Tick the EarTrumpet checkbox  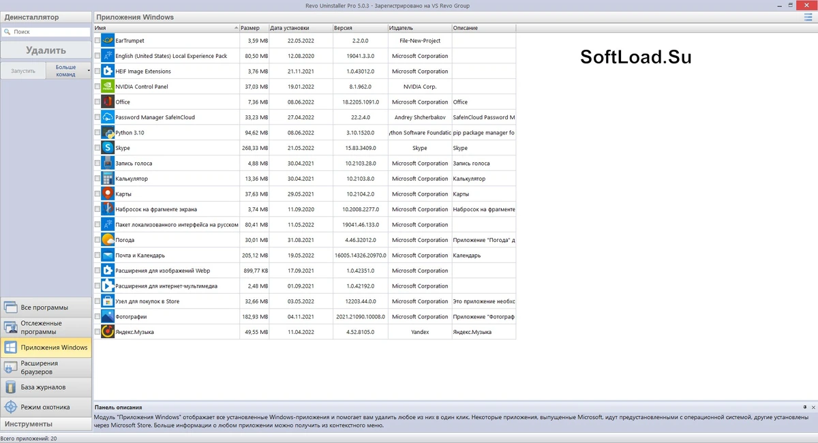pyautogui.click(x=97, y=41)
